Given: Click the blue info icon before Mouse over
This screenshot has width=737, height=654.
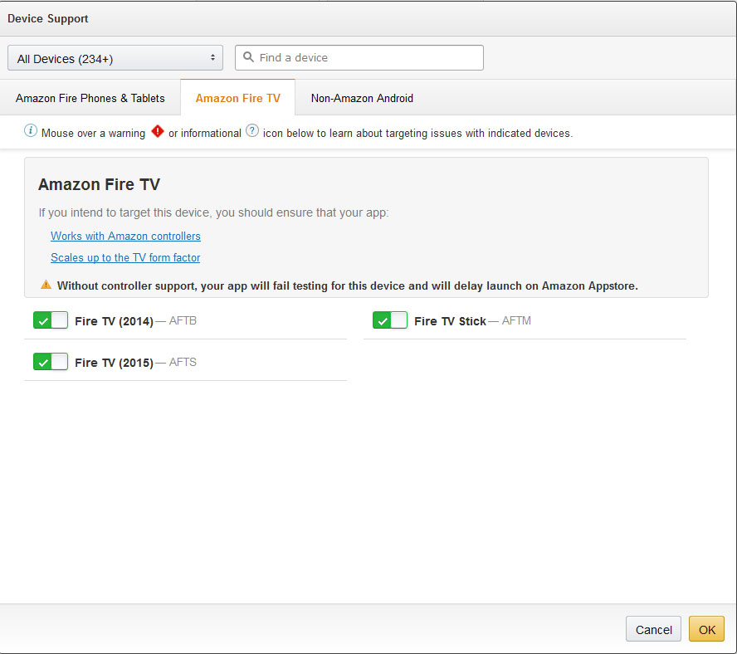Looking at the screenshot, I should click(31, 130).
